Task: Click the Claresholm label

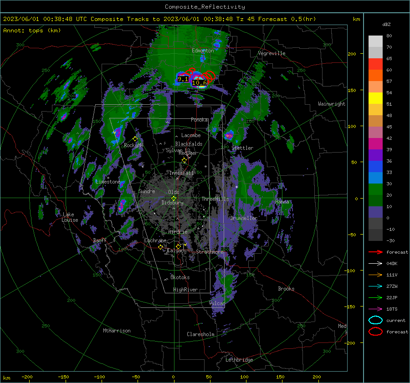Action: coord(200,334)
